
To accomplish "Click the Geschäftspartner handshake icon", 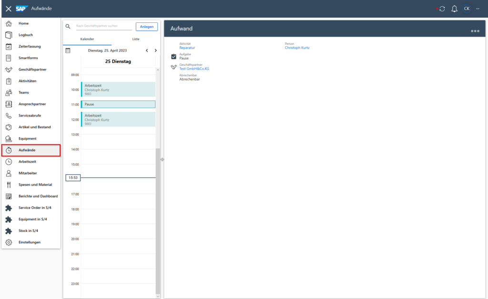I will click(x=9, y=69).
